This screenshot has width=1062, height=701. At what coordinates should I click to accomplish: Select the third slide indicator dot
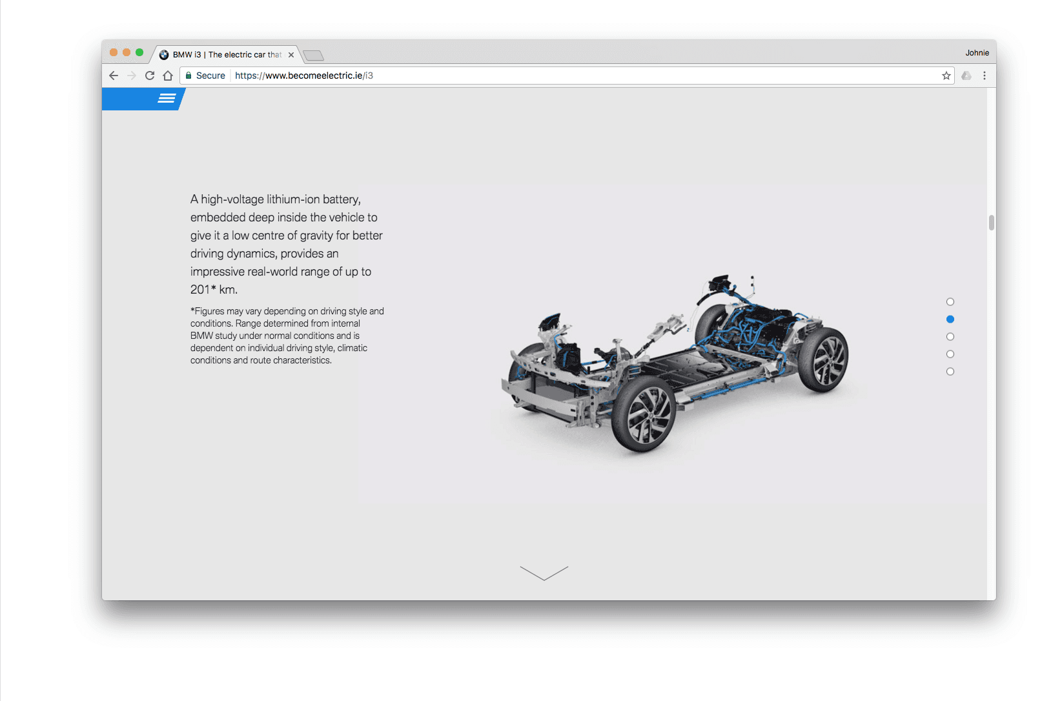coord(950,336)
